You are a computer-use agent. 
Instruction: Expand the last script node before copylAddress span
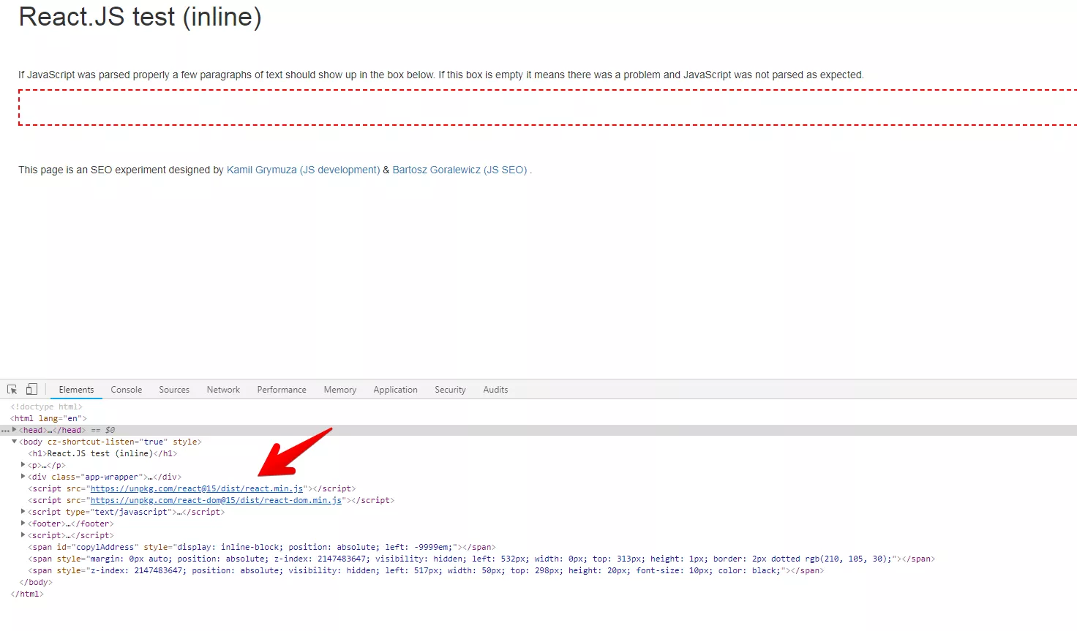point(23,535)
